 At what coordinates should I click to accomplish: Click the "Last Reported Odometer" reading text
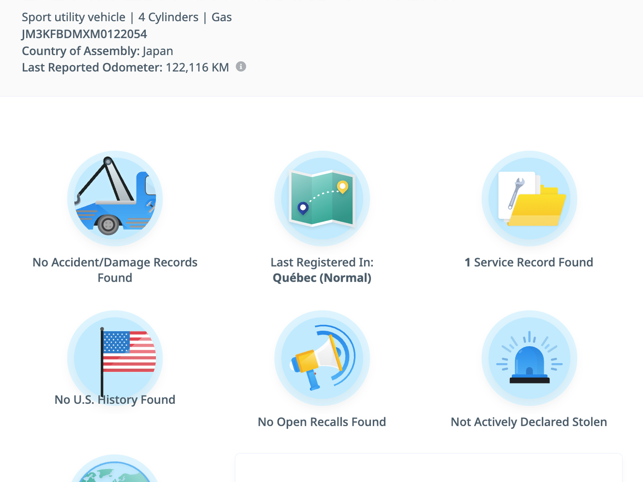(126, 67)
